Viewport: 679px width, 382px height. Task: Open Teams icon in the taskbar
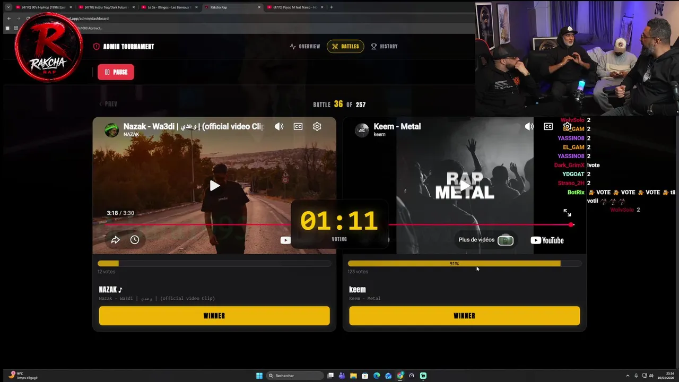click(x=342, y=376)
